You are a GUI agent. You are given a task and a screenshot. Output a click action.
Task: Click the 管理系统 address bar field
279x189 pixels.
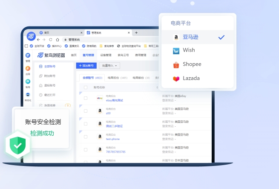pos(110,40)
